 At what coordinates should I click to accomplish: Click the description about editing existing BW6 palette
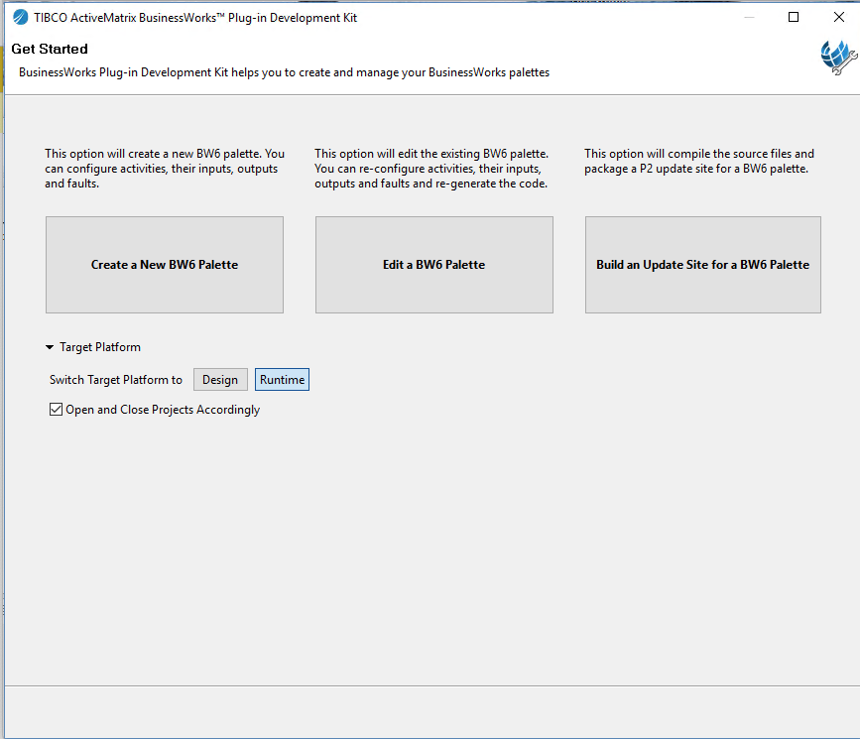point(431,169)
